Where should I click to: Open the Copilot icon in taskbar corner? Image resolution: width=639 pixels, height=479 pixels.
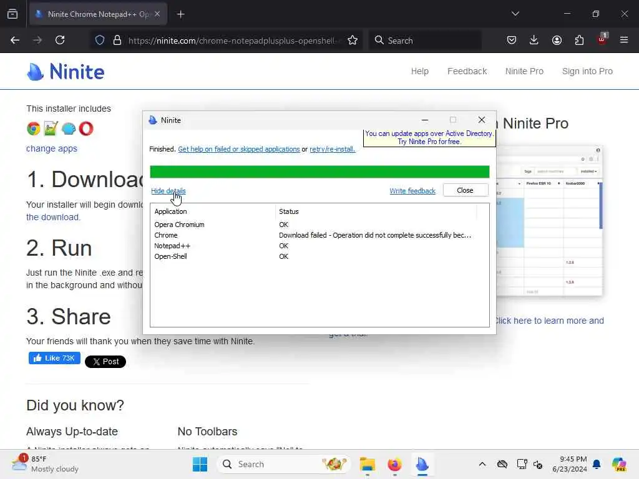[619, 464]
